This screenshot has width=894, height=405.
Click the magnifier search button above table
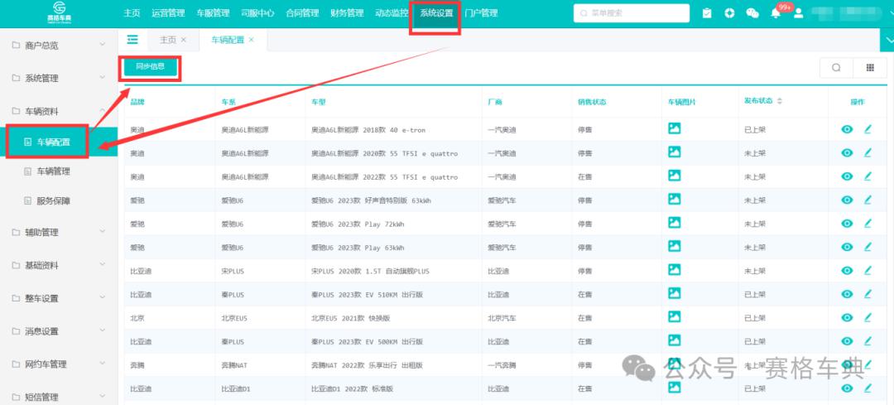pyautogui.click(x=836, y=67)
